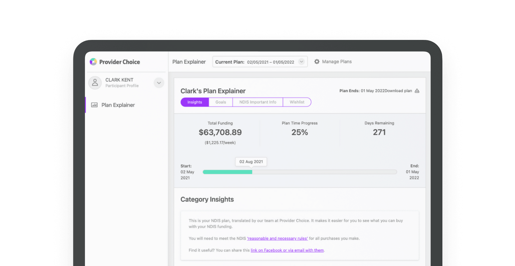This screenshot has width=515, height=266.
Task: Click Clark Kent's profile avatar icon
Action: pyautogui.click(x=95, y=83)
